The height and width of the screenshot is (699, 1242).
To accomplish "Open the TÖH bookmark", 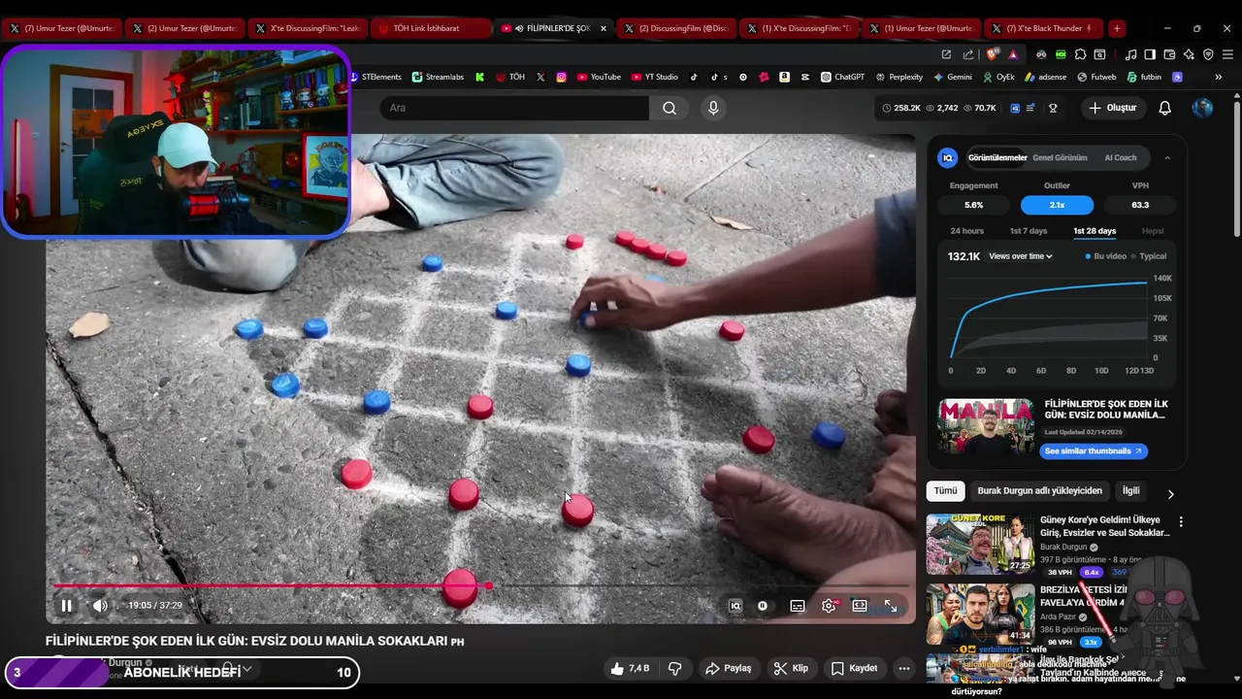I will click(510, 77).
